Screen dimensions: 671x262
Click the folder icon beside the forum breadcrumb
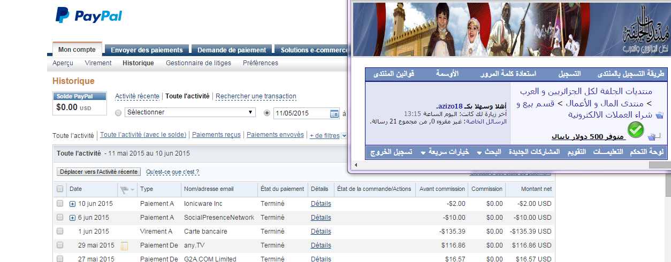(x=659, y=115)
